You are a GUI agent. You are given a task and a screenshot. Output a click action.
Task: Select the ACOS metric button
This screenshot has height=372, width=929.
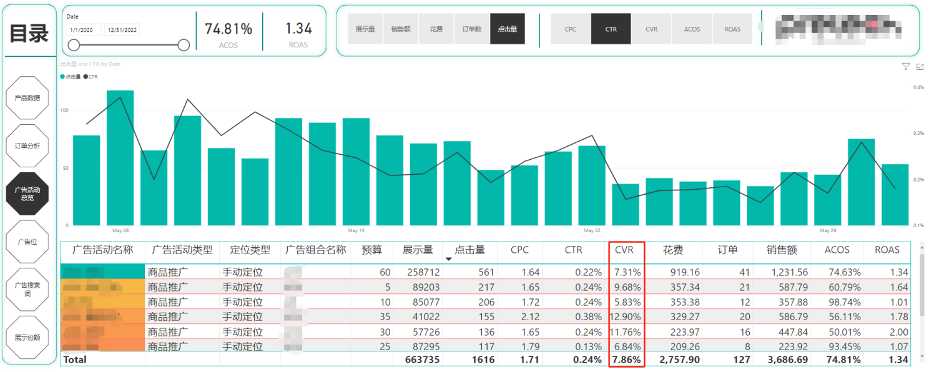(x=692, y=29)
